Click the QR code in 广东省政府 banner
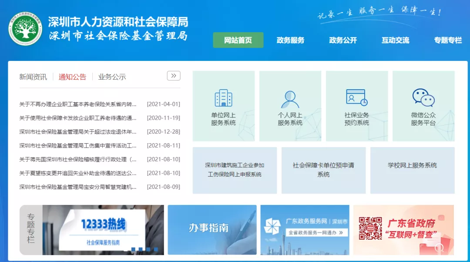Screen dimensions: 470x262 [x=370, y=228]
